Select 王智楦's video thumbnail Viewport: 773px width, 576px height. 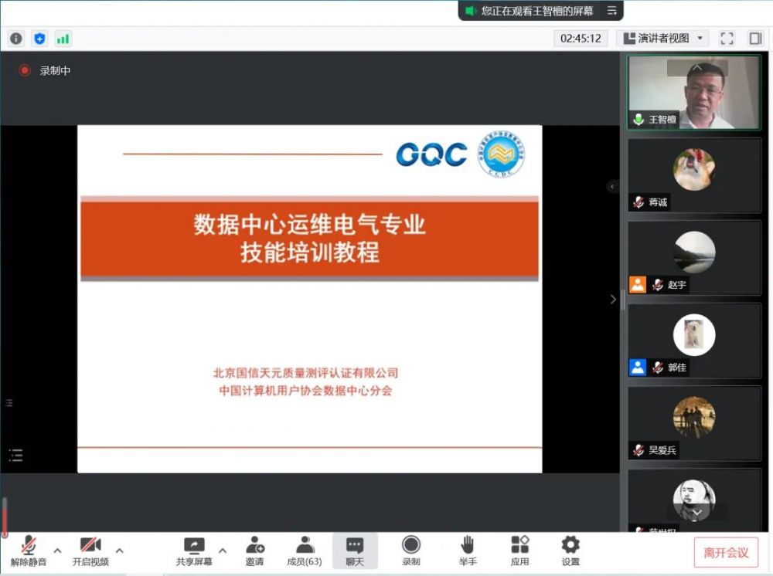pyautogui.click(x=694, y=92)
